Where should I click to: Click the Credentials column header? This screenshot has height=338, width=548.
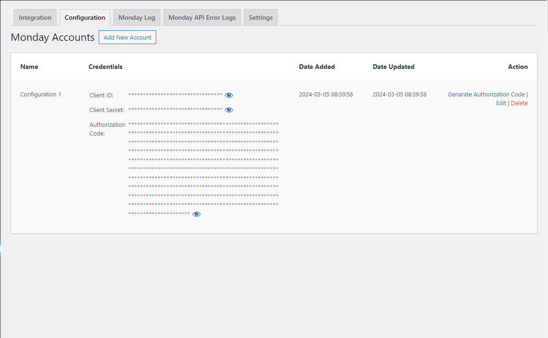point(106,67)
